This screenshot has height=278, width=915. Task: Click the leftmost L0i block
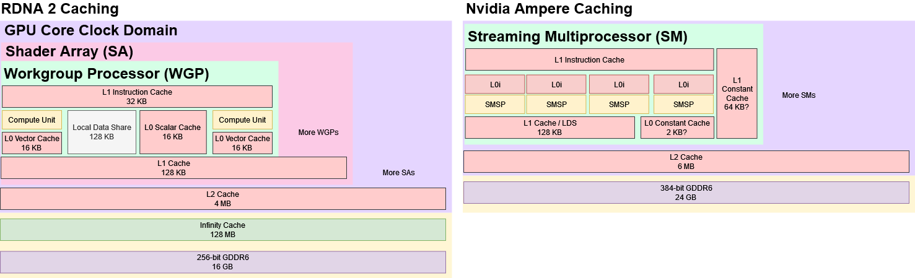[x=495, y=84]
